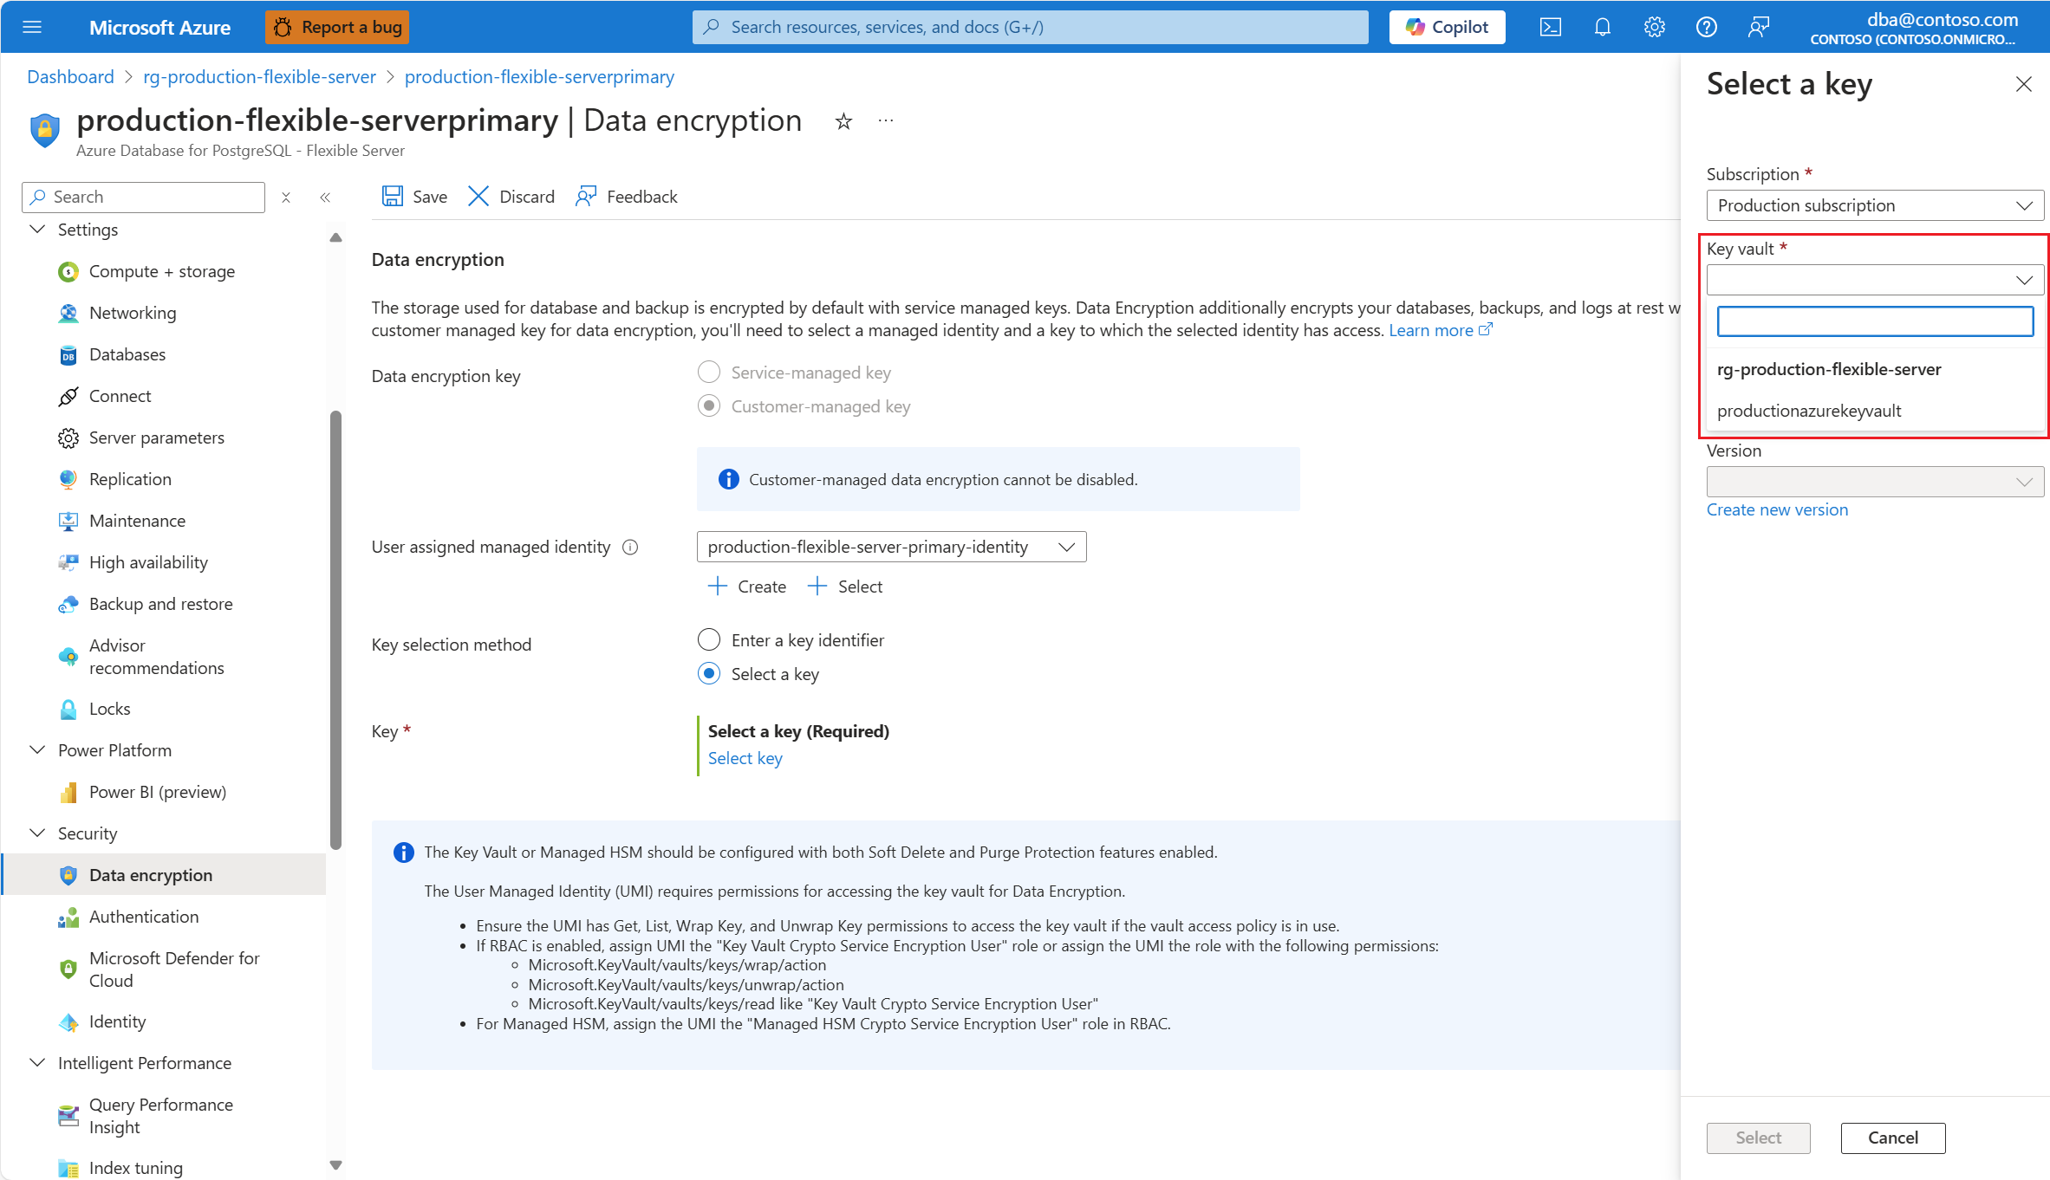Viewport: 2050px width, 1180px height.
Task: Click the Create new version link
Action: 1777,509
